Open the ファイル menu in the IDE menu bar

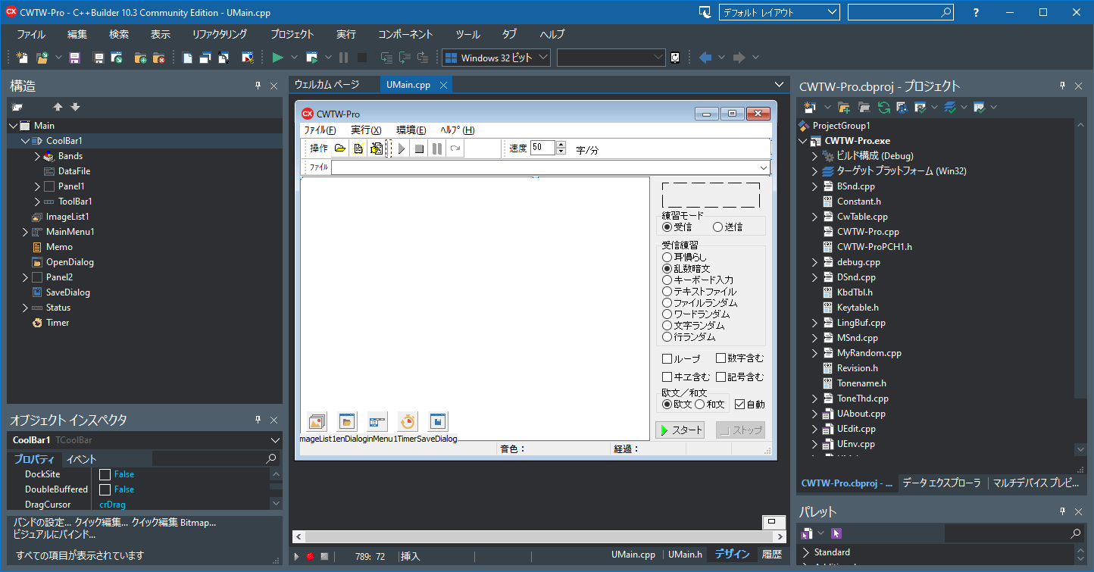(31, 34)
